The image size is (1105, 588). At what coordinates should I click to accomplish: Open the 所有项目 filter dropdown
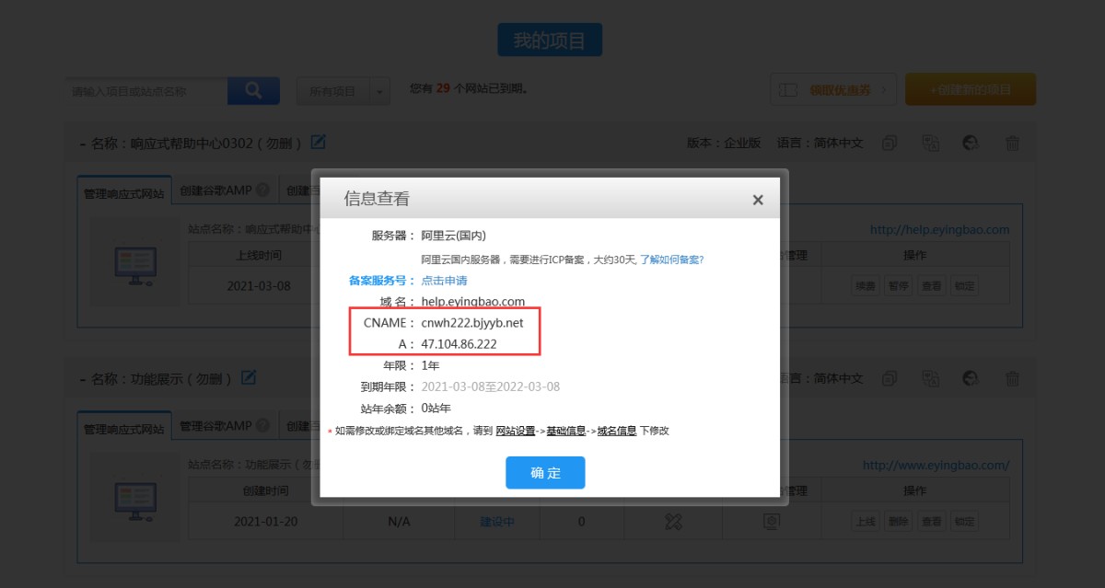[343, 91]
